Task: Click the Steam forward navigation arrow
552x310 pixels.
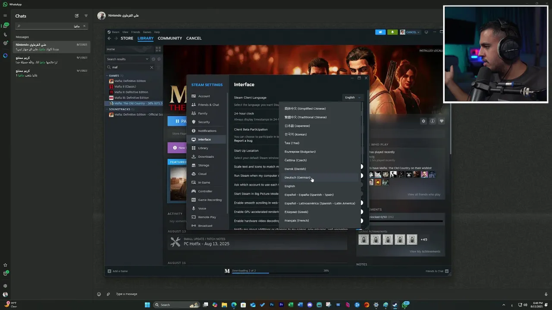Action: [x=116, y=38]
